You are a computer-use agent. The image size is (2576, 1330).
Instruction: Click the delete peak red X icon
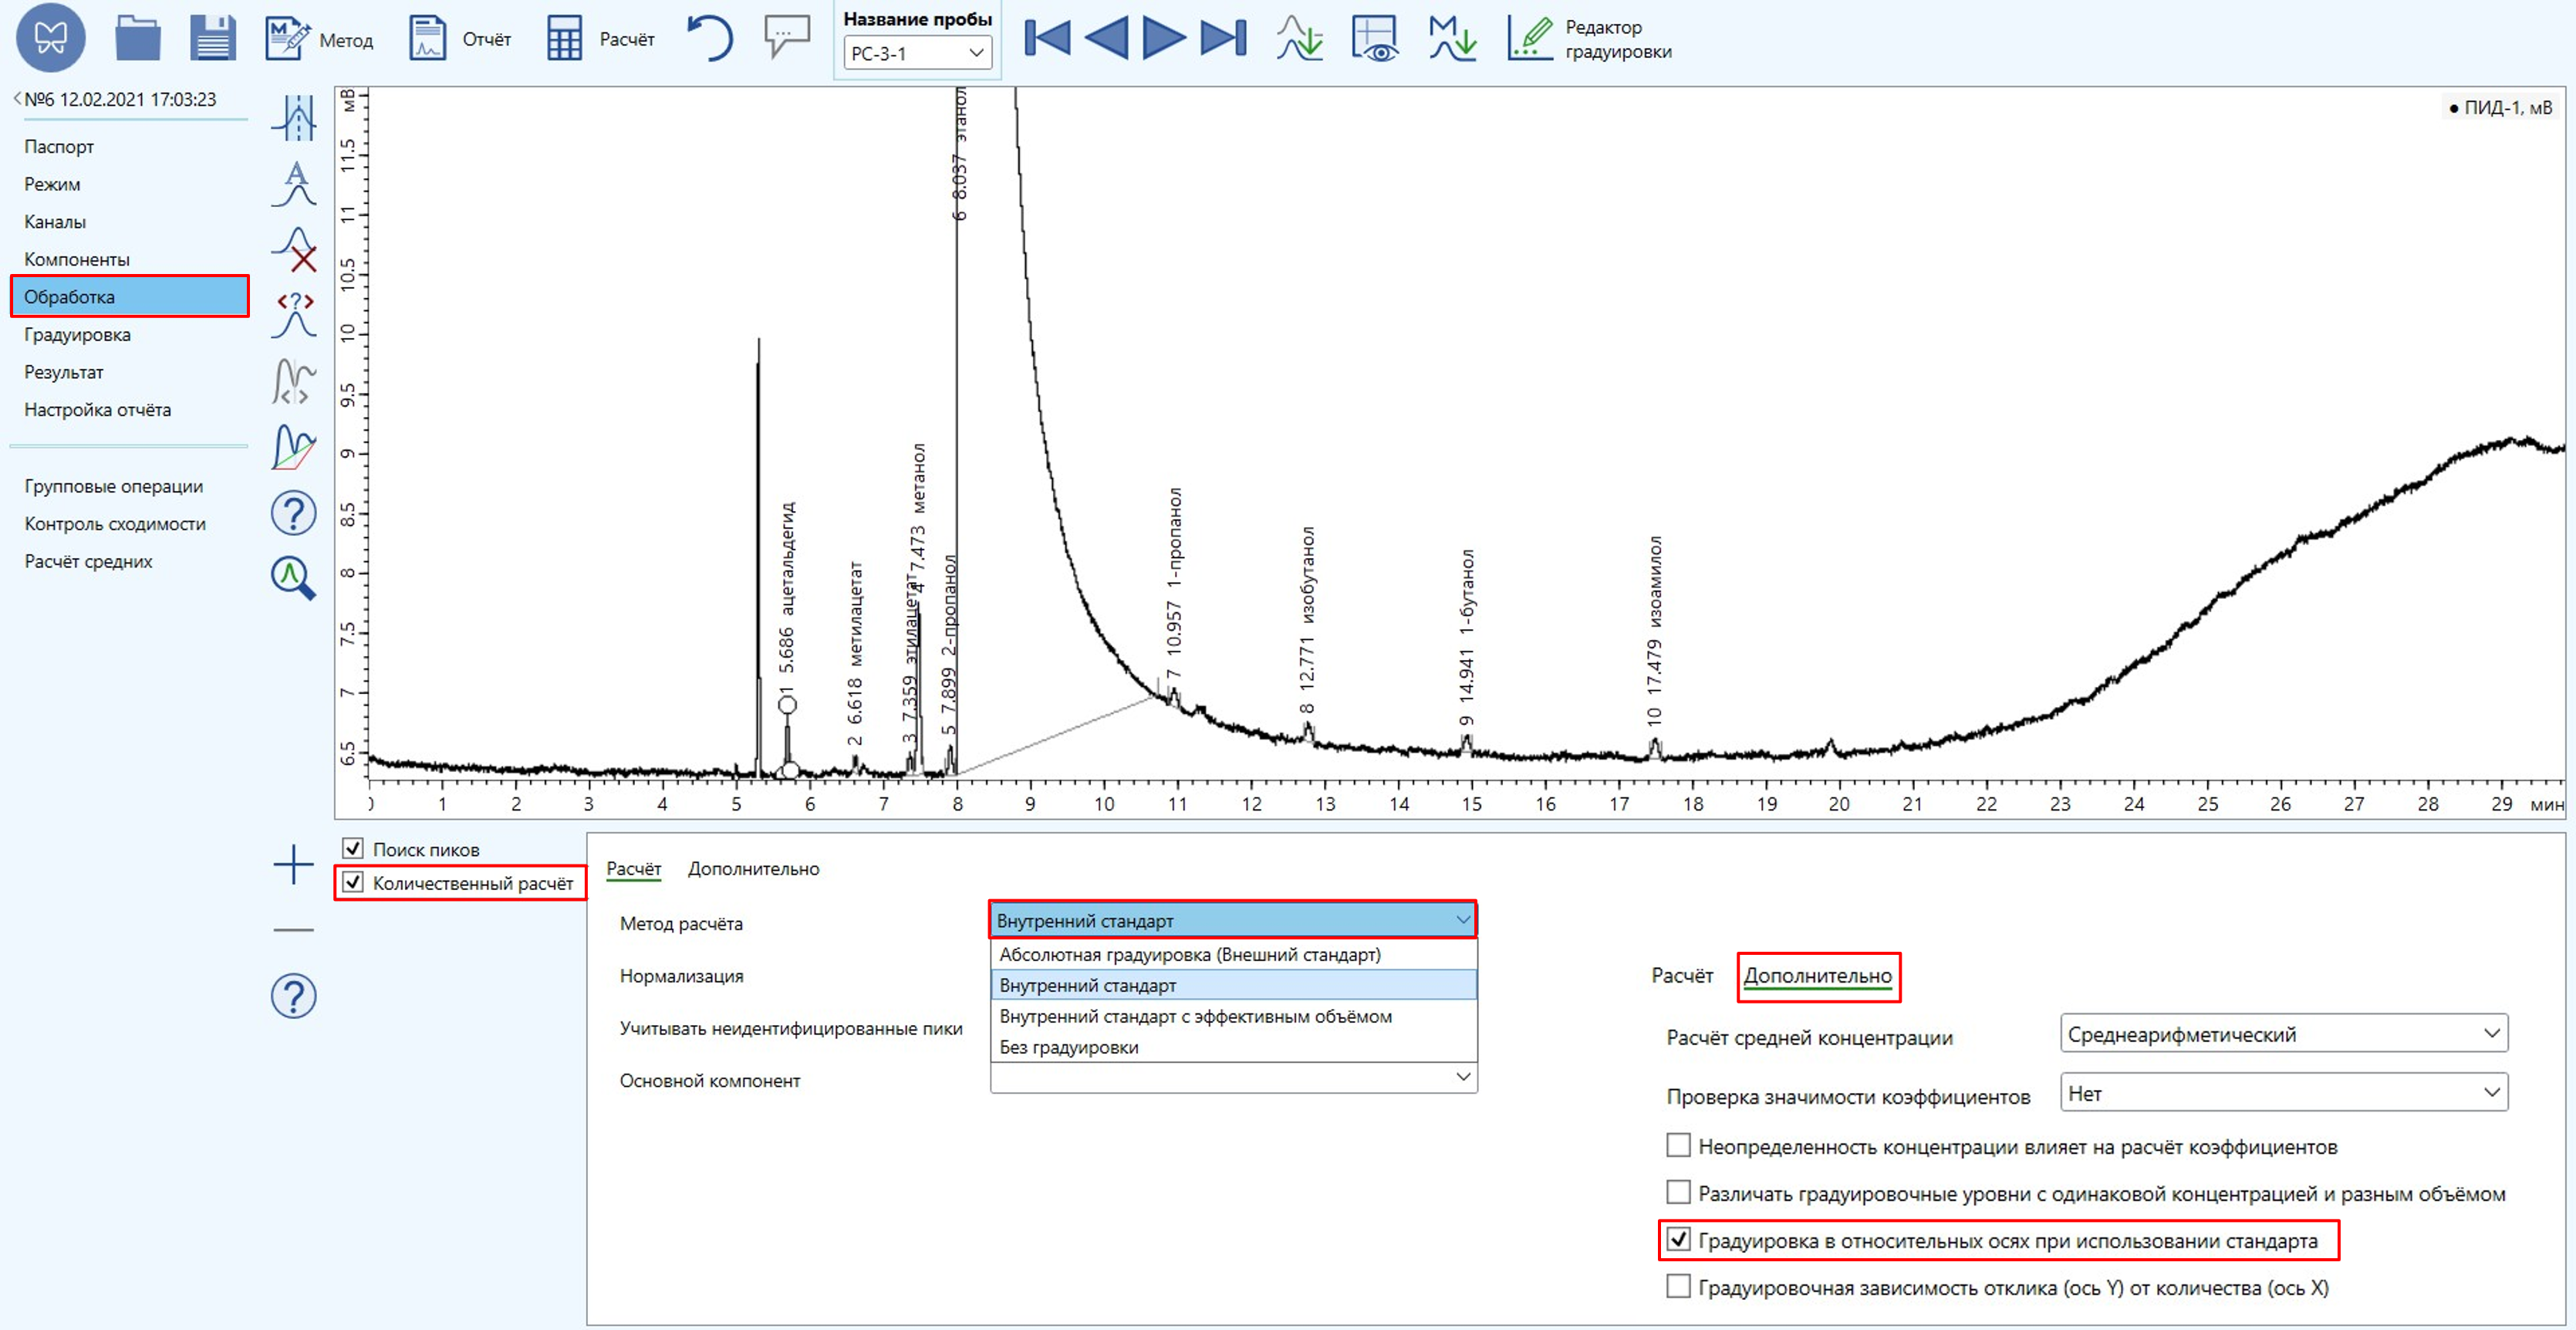[x=294, y=249]
